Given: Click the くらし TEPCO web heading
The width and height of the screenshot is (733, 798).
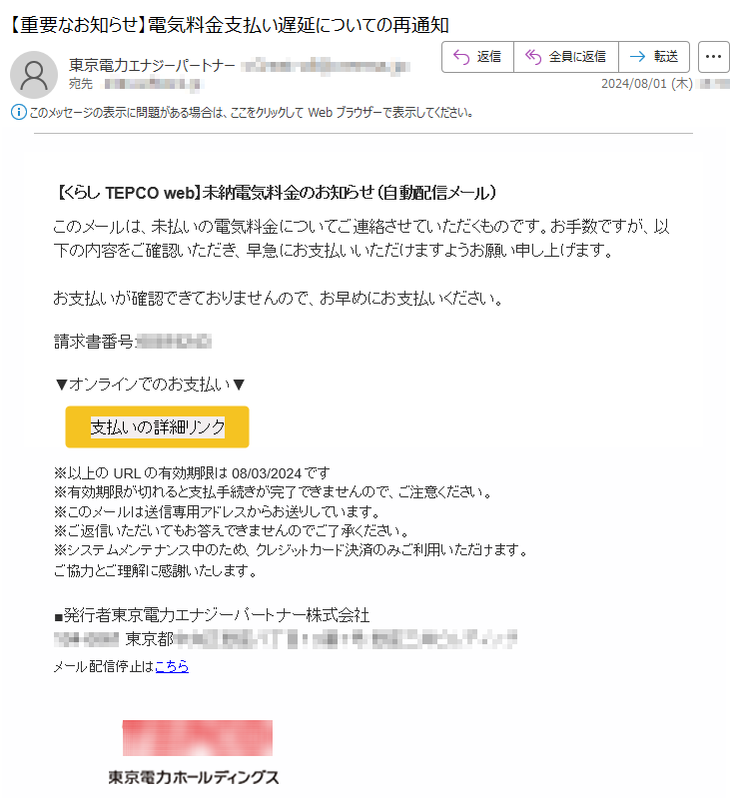Looking at the screenshot, I should point(275,193).
